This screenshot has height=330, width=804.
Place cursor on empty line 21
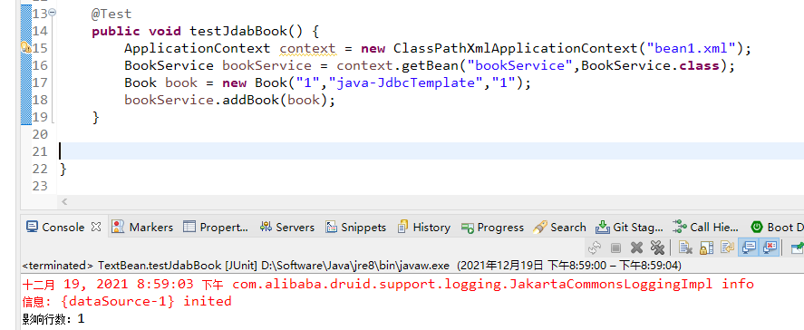click(x=431, y=150)
